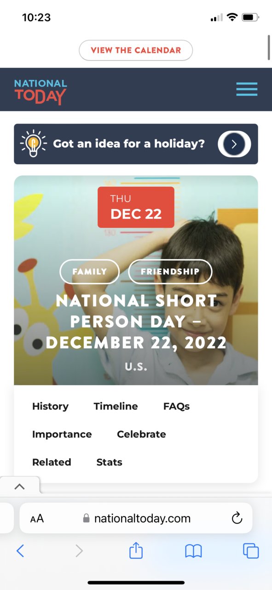Tap the arrow on holiday idea banner
This screenshot has width=272, height=590.
(234, 144)
